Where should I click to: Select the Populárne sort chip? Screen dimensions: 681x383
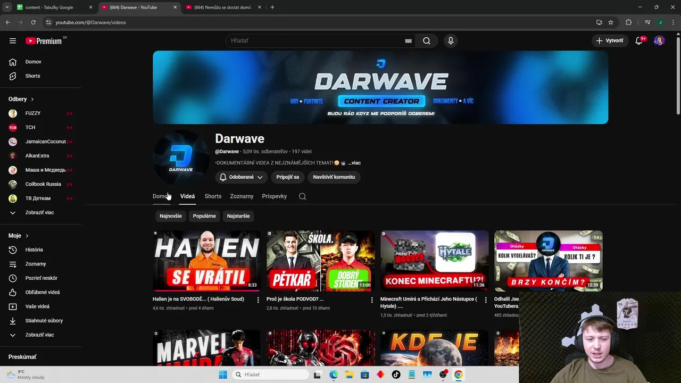click(204, 216)
